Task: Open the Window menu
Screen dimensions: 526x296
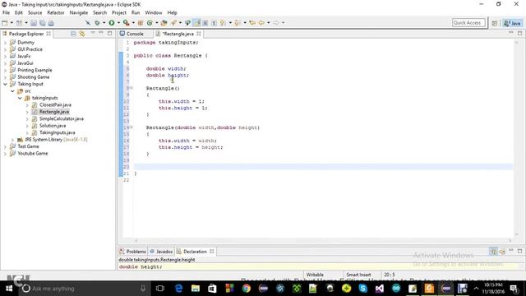Action: pyautogui.click(x=154, y=13)
